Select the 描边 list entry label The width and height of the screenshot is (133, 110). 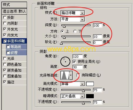pos(11,82)
